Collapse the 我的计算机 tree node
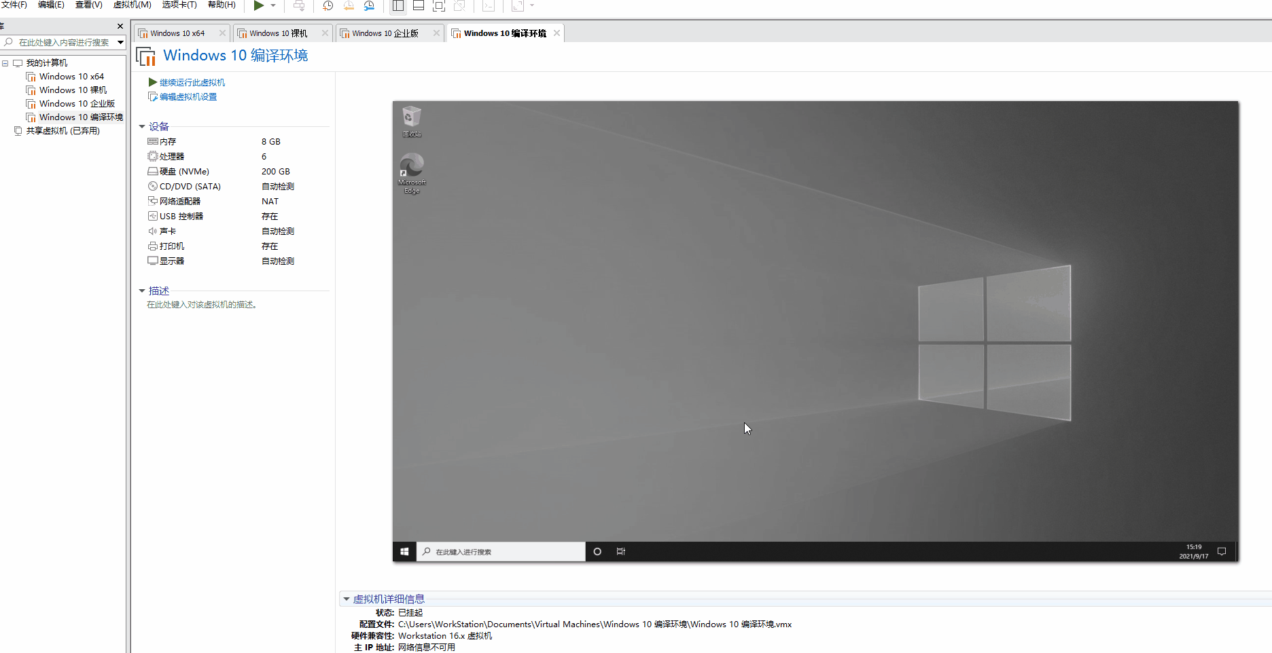1272x653 pixels. coord(5,63)
